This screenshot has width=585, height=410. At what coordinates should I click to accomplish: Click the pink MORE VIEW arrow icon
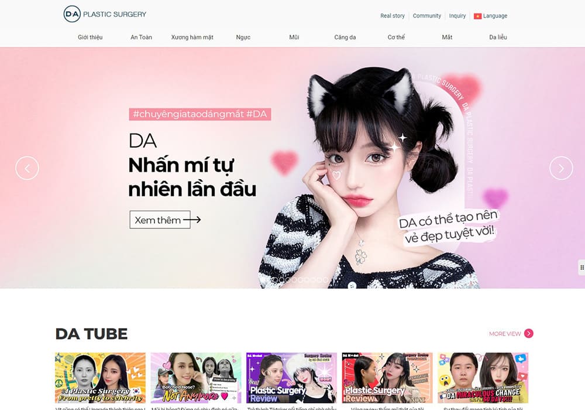click(529, 333)
